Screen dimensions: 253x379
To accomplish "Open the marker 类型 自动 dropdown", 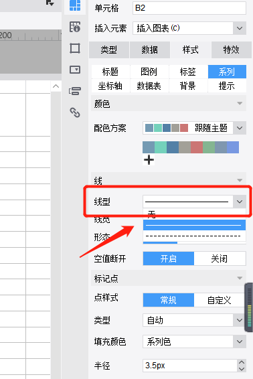I will 194,320.
